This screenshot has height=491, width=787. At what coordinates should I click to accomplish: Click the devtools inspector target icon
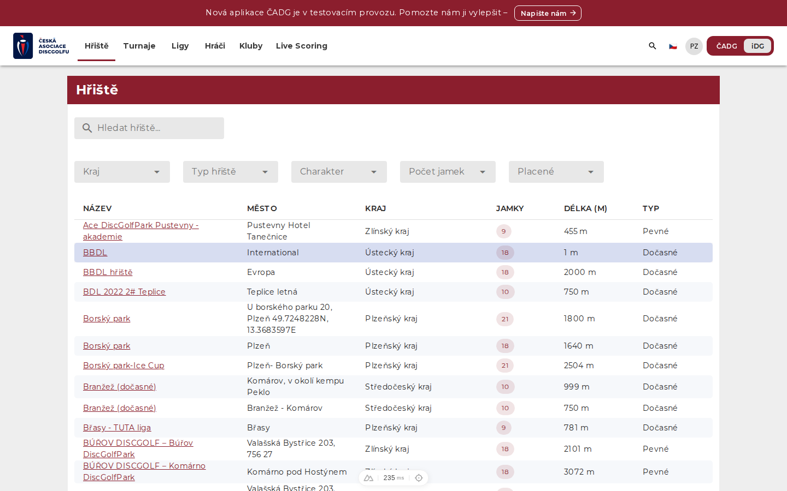click(x=419, y=478)
